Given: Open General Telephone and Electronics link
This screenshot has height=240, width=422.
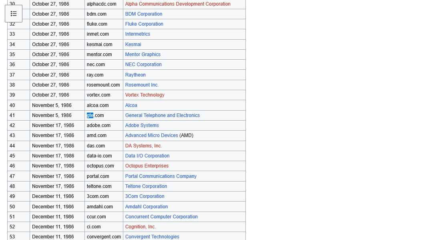Looking at the screenshot, I should click(162, 115).
